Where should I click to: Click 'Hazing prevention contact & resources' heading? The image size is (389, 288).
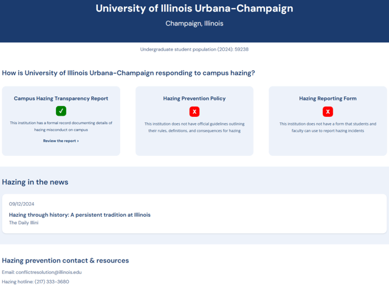(66, 261)
